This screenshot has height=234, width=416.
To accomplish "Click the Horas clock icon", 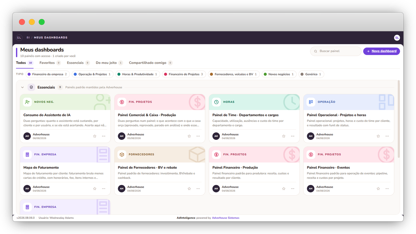I will 216,102.
